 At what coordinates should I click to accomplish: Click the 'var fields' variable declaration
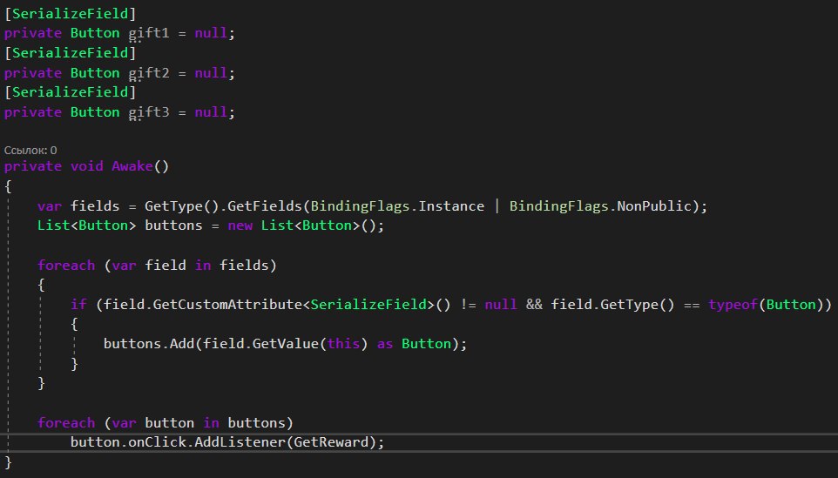(x=78, y=206)
